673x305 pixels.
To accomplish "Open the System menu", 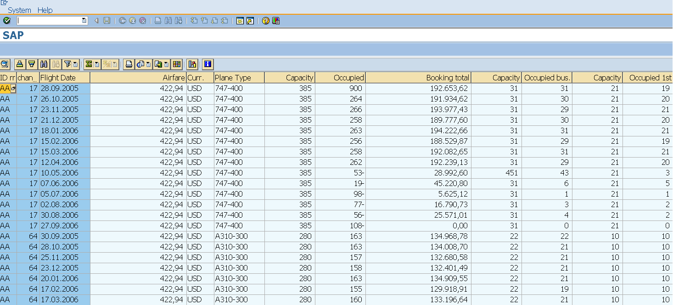I will 19,10.
